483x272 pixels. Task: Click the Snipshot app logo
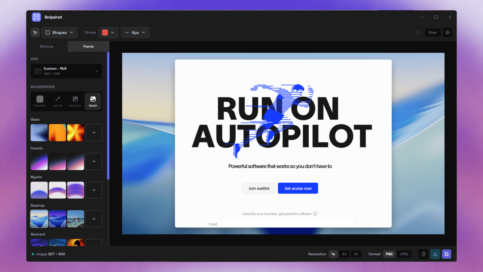pyautogui.click(x=36, y=17)
